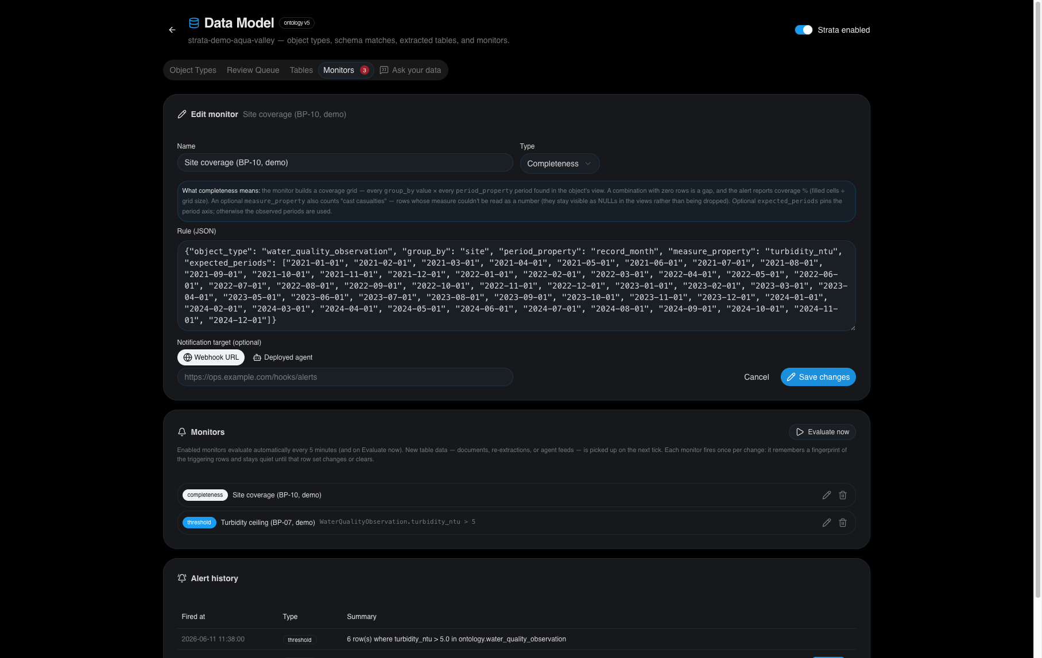Viewport: 1042px width, 658px height.
Task: Click the page vertical scrollbar
Action: [x=1038, y=299]
